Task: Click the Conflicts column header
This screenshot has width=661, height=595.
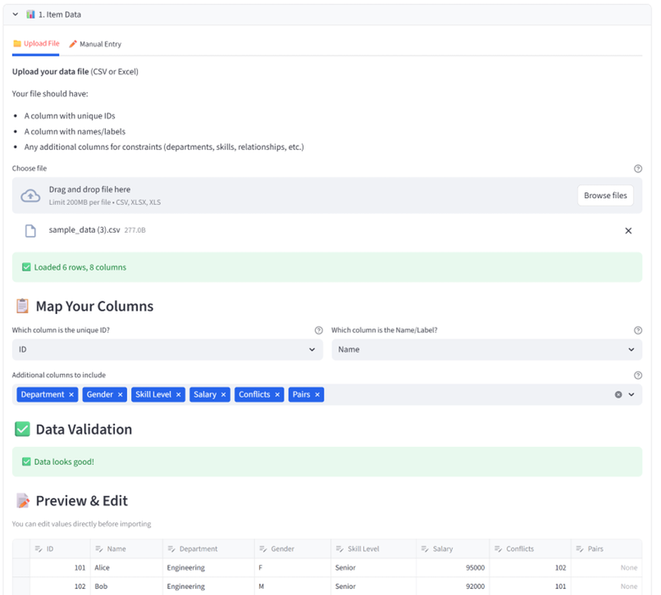Action: pyautogui.click(x=530, y=549)
